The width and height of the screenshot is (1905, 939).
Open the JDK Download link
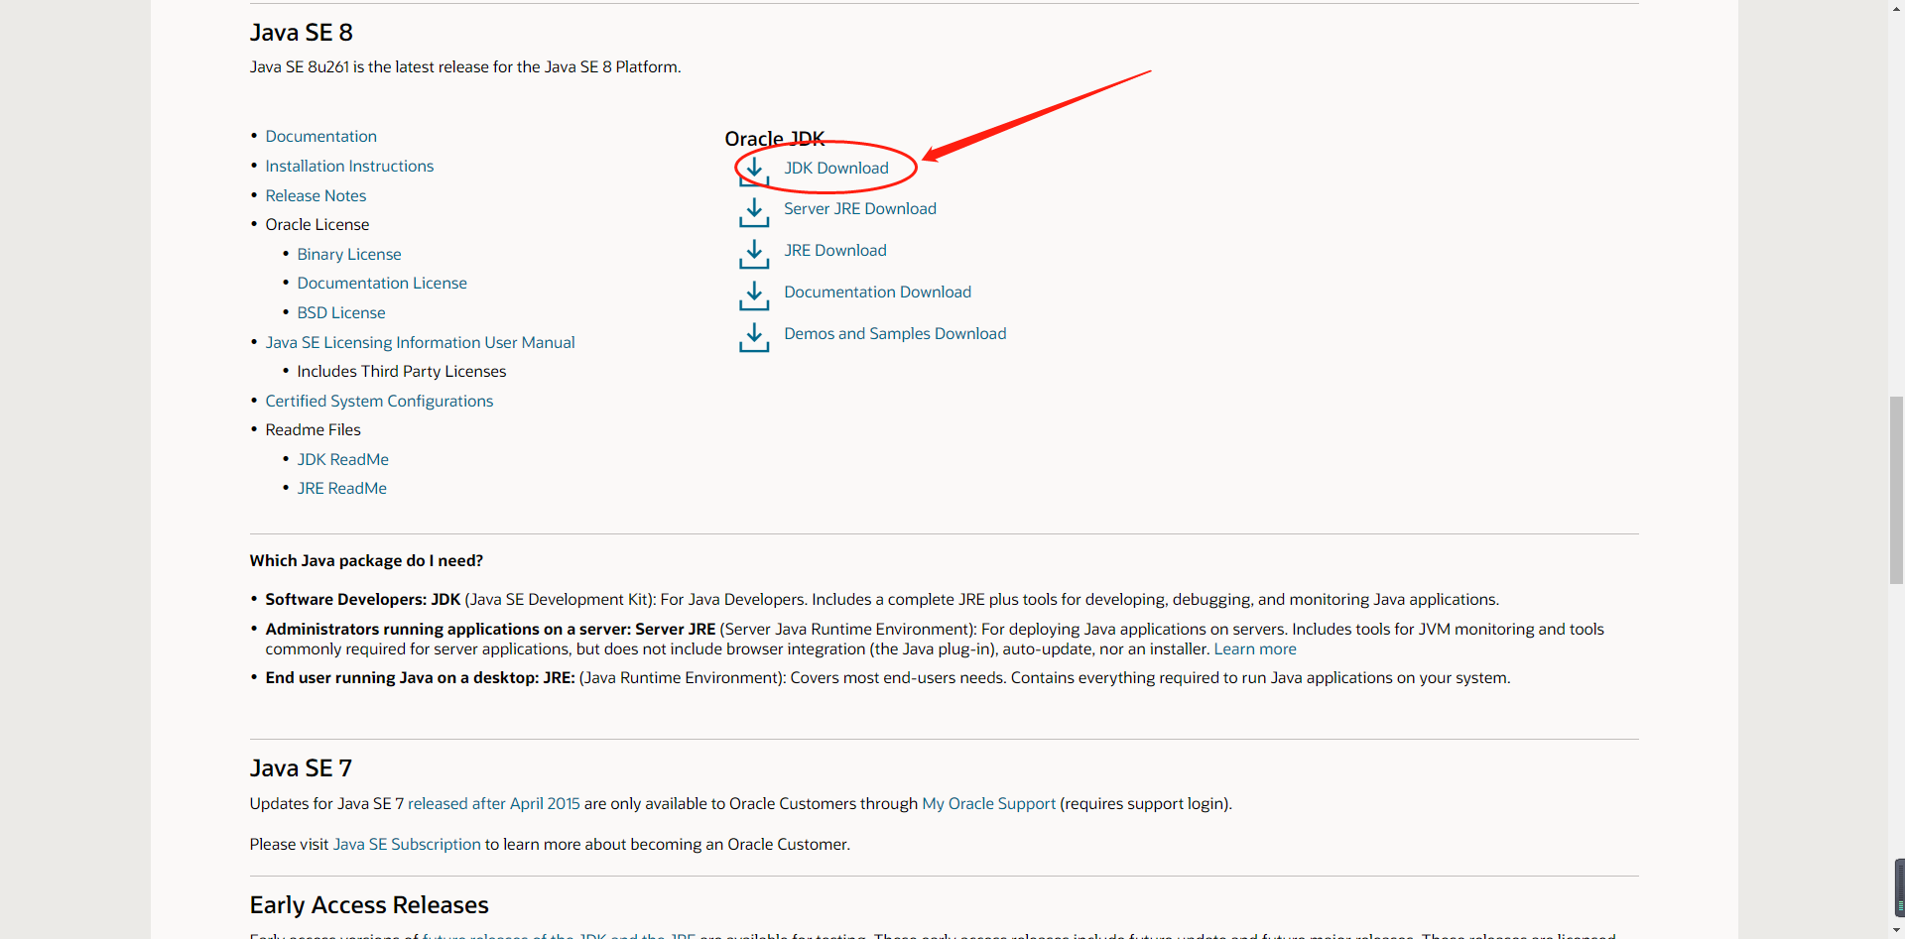[x=836, y=168]
